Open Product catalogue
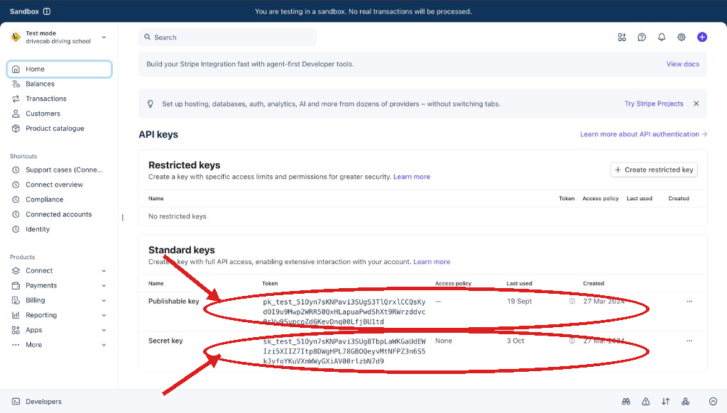This screenshot has height=413, width=727. click(55, 128)
